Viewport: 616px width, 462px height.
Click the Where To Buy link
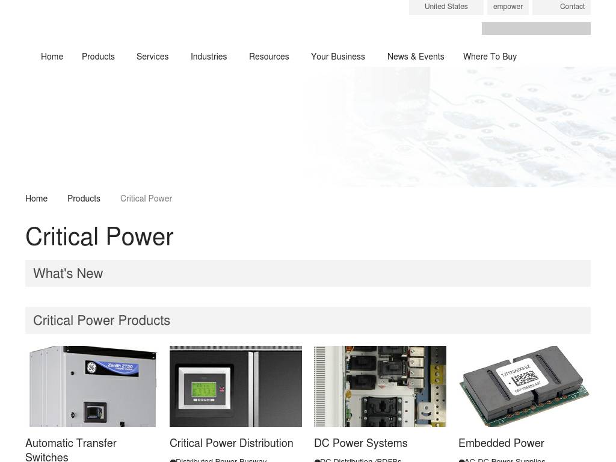point(490,57)
